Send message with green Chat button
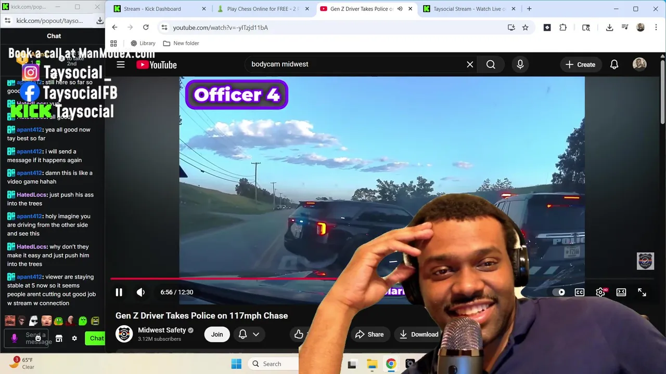This screenshot has height=374, width=666. point(96,338)
